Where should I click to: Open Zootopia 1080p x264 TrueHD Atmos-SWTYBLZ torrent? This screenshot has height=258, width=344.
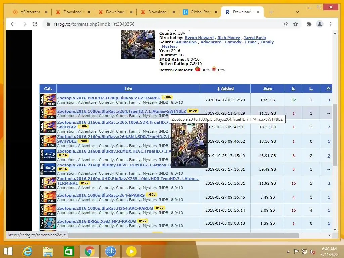122,111
